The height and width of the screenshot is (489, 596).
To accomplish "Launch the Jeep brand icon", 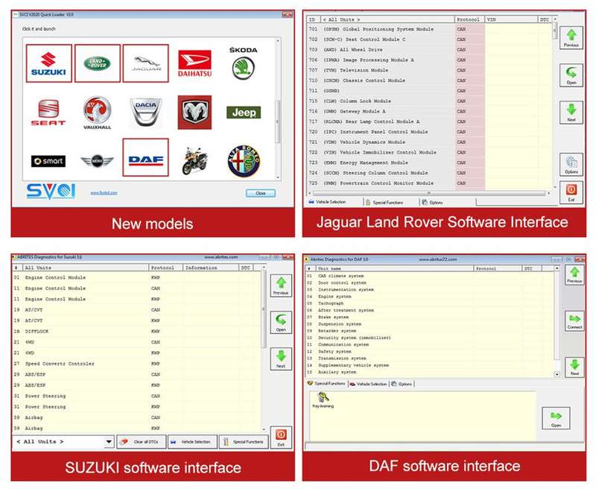I will (244, 113).
